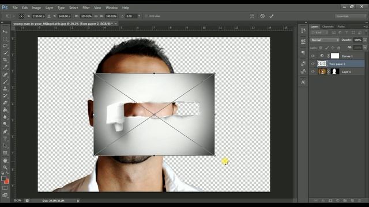Toggle Quick Mask mode
The image size is (369, 207).
coord(5,188)
